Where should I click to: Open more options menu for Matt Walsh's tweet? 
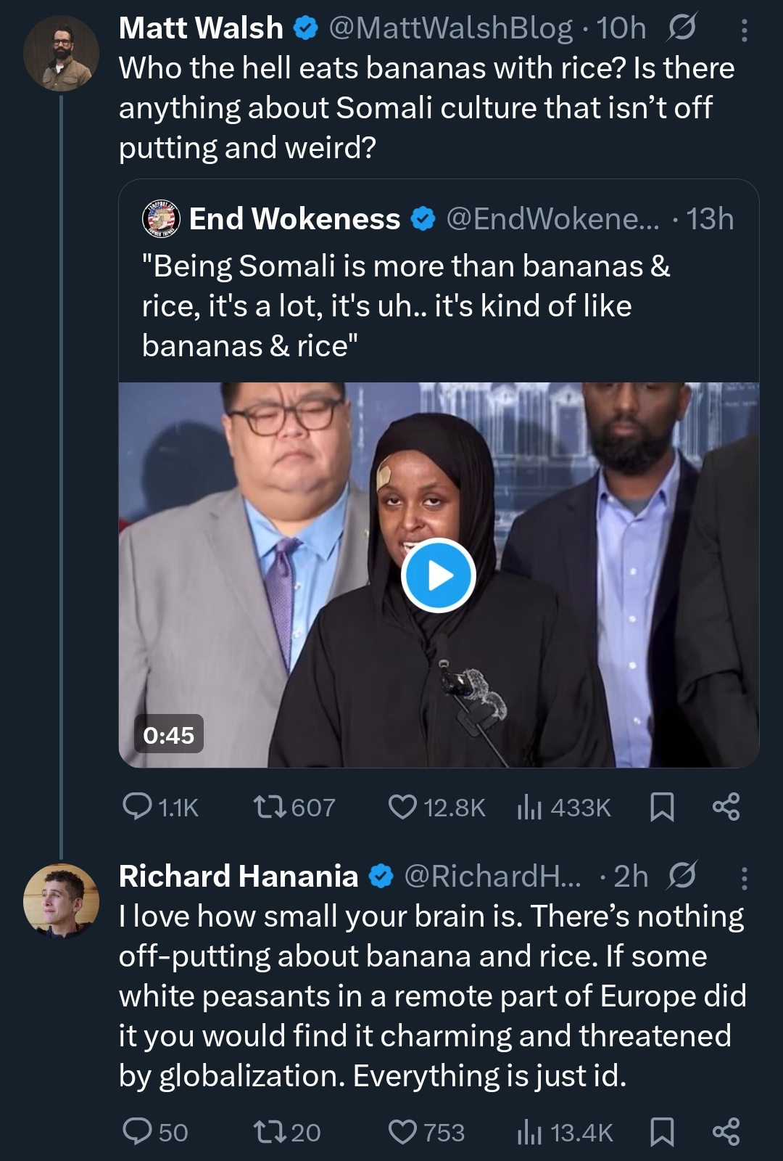coord(744,29)
